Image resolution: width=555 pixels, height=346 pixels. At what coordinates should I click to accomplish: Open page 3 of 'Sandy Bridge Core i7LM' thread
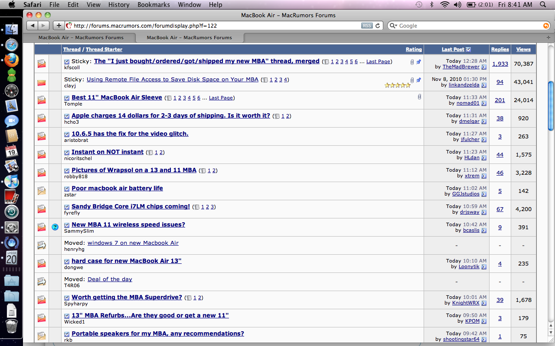click(x=212, y=207)
